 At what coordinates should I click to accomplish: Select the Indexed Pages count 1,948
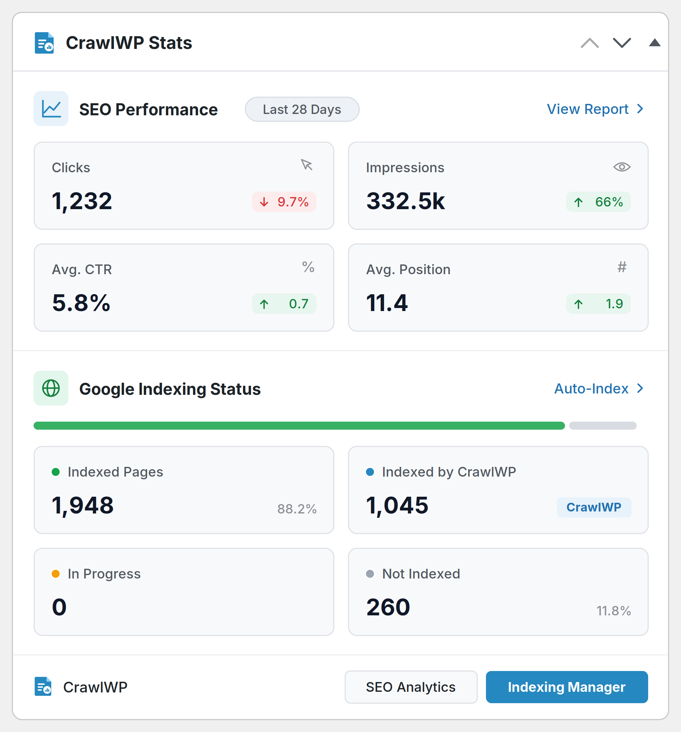tap(82, 505)
